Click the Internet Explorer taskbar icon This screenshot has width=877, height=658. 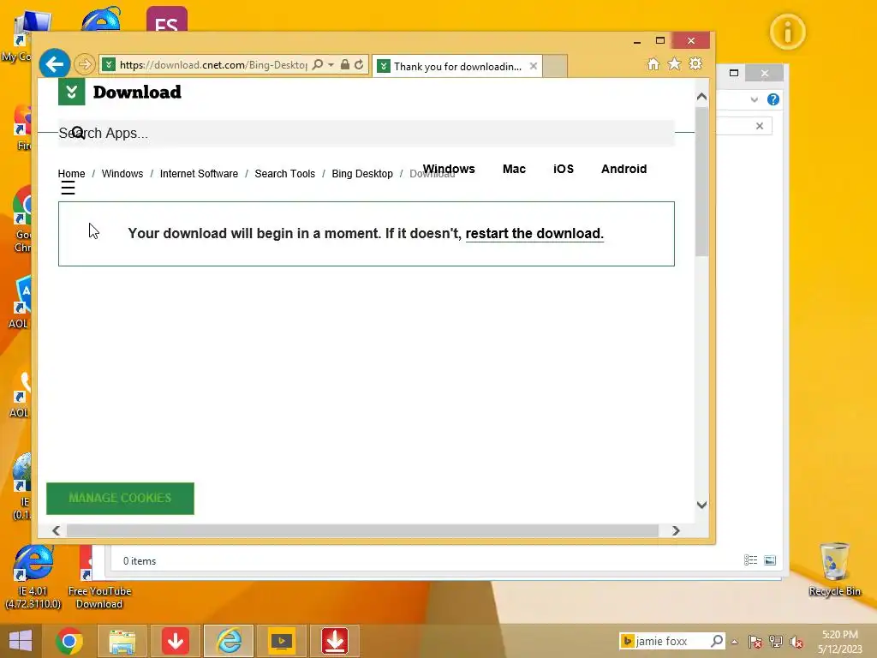pos(229,641)
